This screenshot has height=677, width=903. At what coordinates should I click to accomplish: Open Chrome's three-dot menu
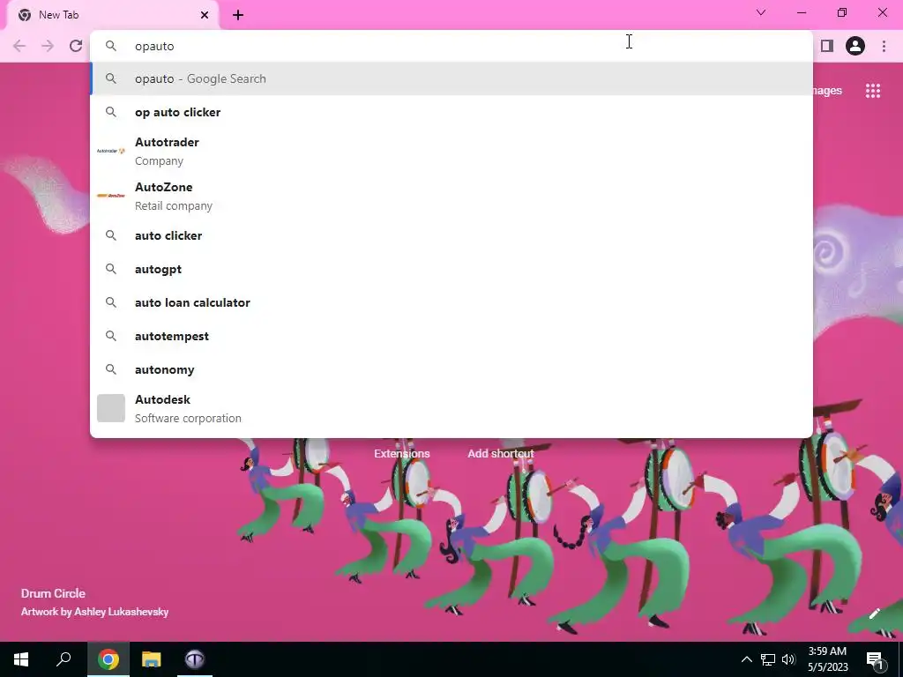click(884, 46)
